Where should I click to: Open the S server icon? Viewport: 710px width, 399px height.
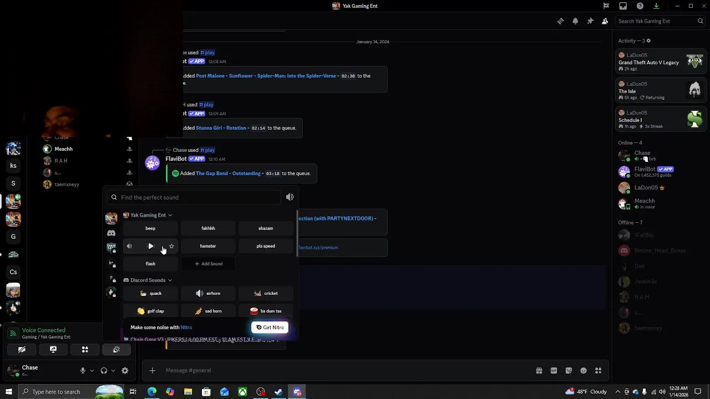pos(13,183)
